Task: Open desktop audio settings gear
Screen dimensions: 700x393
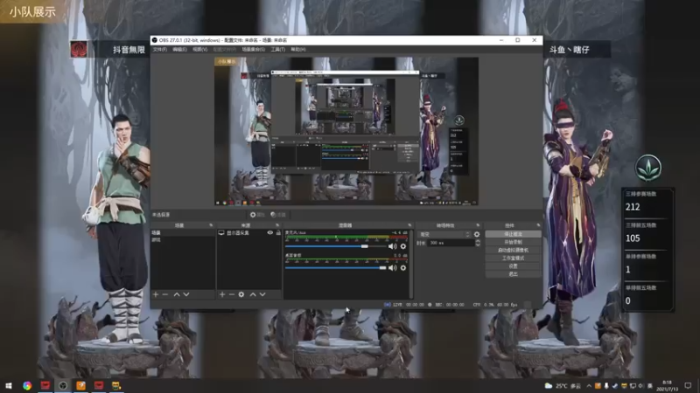Action: (403, 268)
